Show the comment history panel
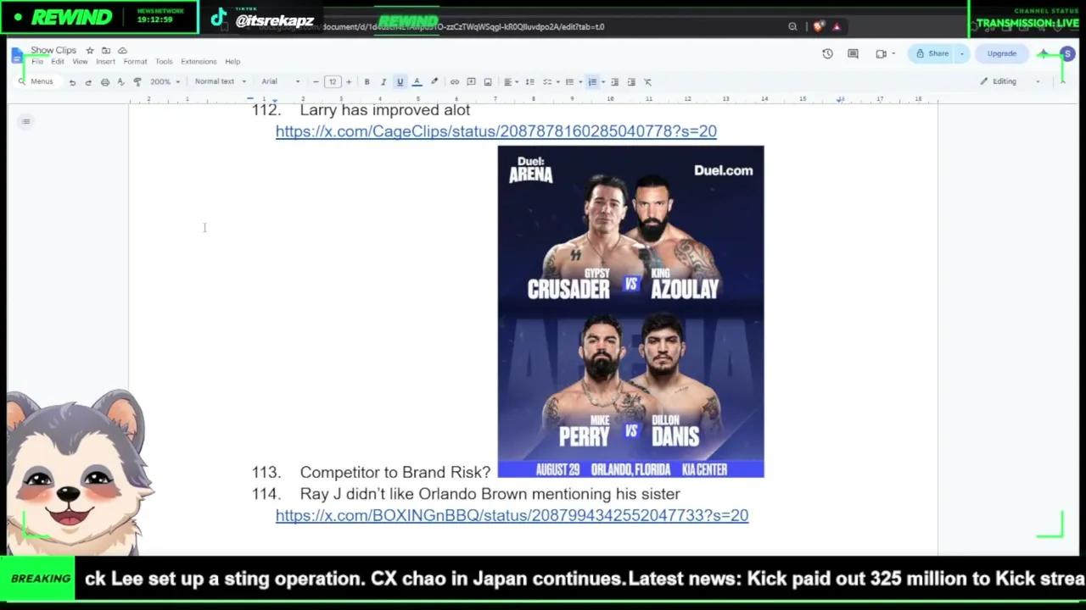The width and height of the screenshot is (1086, 610). pos(853,54)
